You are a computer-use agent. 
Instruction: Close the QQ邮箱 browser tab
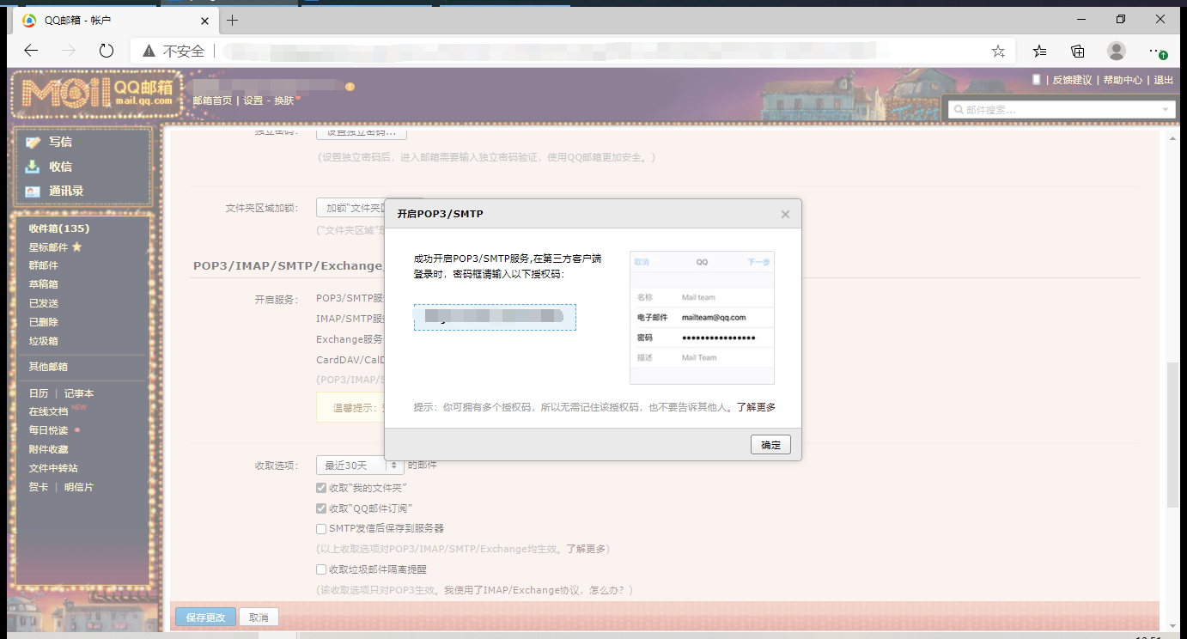204,21
